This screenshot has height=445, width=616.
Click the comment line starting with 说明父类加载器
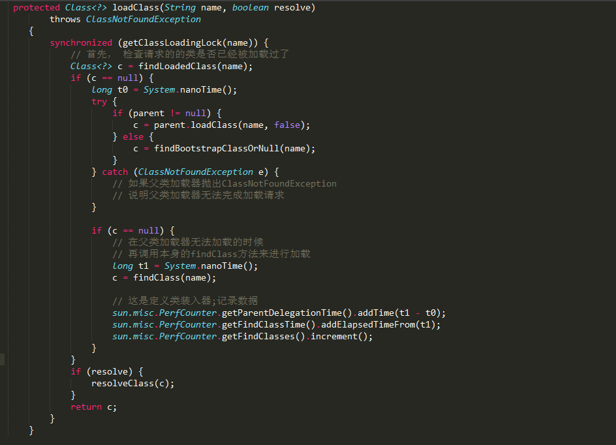(198, 195)
